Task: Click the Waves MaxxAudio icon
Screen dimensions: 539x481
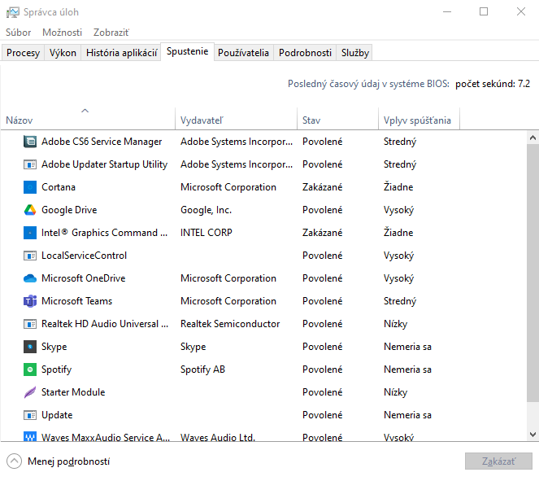Action: click(x=30, y=436)
